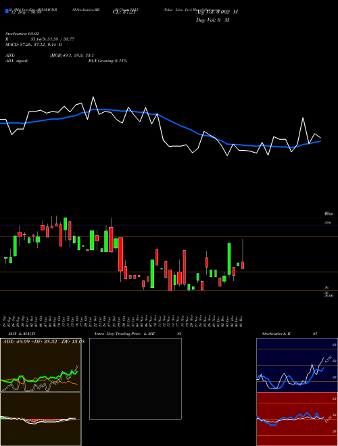Click the 'Avg Vol: 0.002 M' label

216,12
